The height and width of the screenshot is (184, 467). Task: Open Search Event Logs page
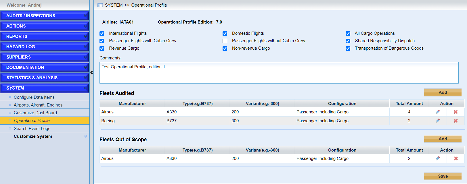tap(32, 129)
